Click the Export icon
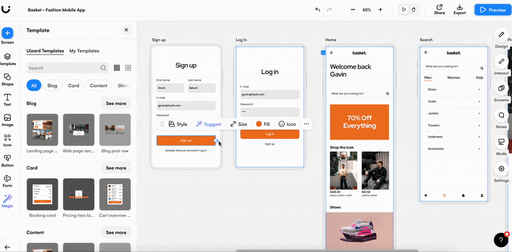The height and width of the screenshot is (252, 512). tap(460, 7)
